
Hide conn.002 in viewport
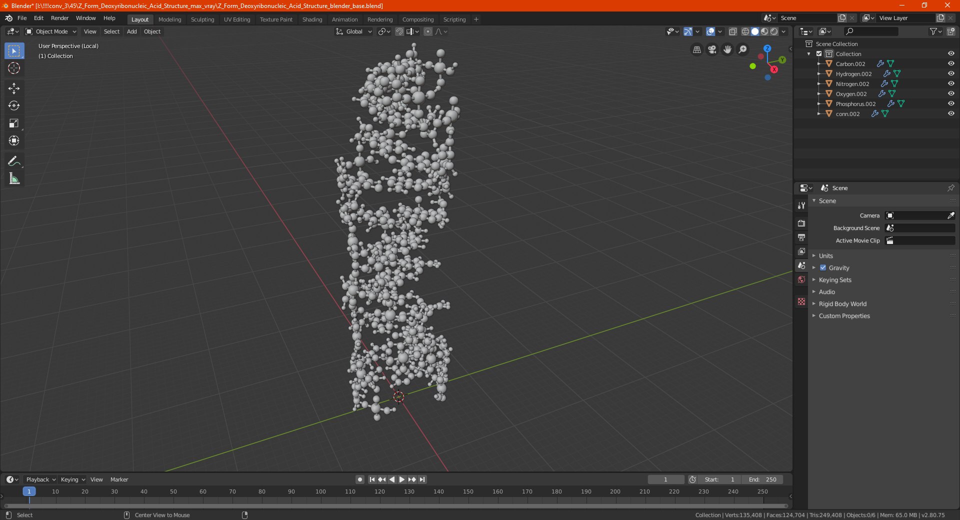[x=951, y=113]
